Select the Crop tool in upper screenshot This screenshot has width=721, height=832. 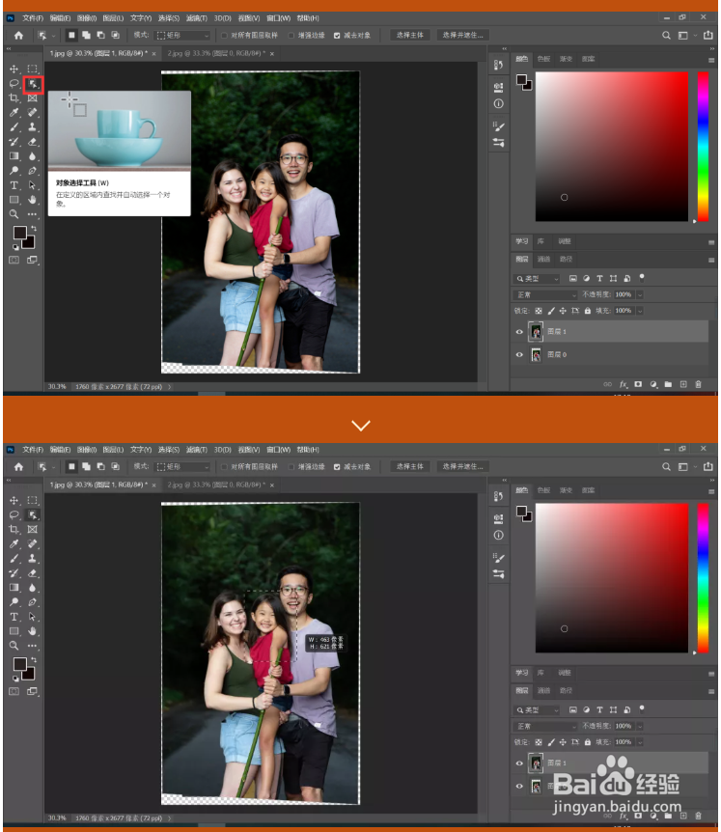click(14, 98)
